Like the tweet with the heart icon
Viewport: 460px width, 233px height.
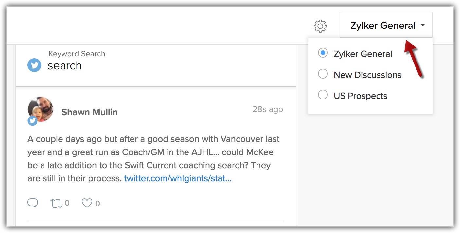coord(87,203)
